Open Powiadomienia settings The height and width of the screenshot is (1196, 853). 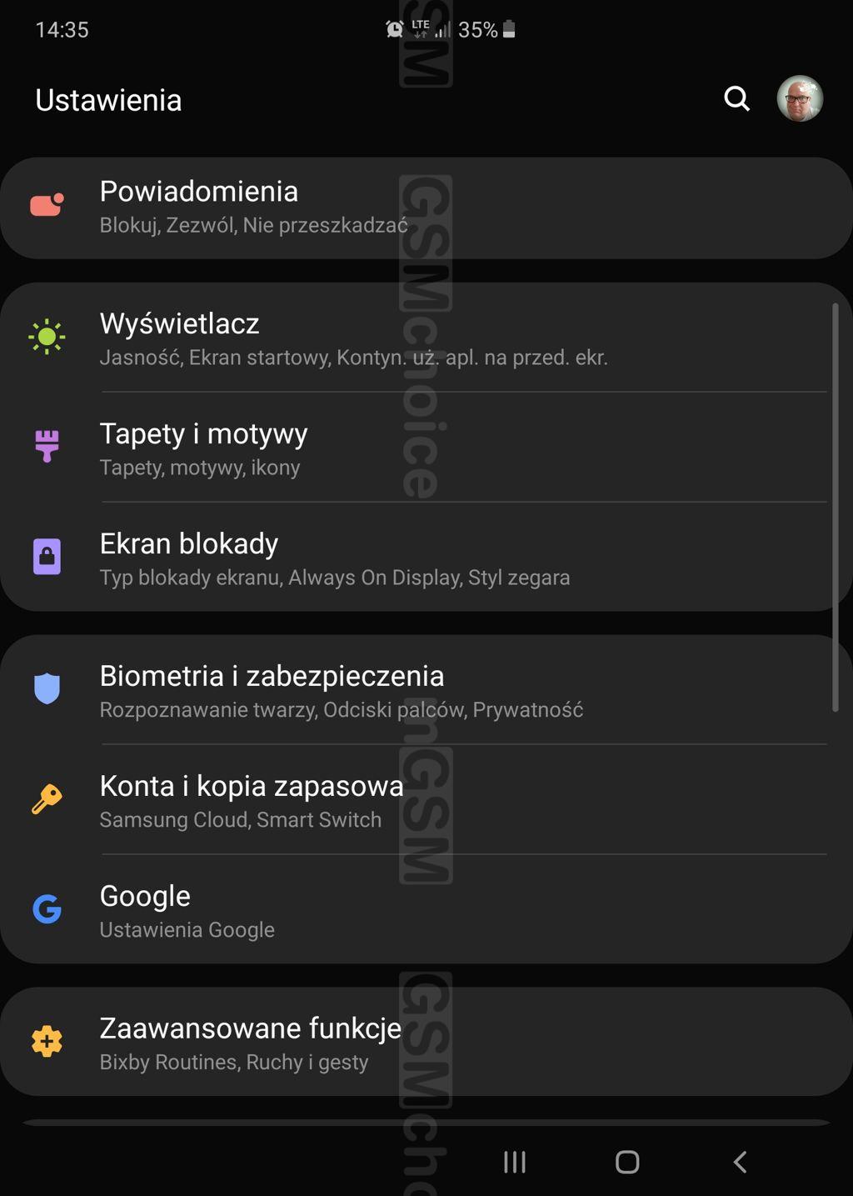(x=426, y=208)
